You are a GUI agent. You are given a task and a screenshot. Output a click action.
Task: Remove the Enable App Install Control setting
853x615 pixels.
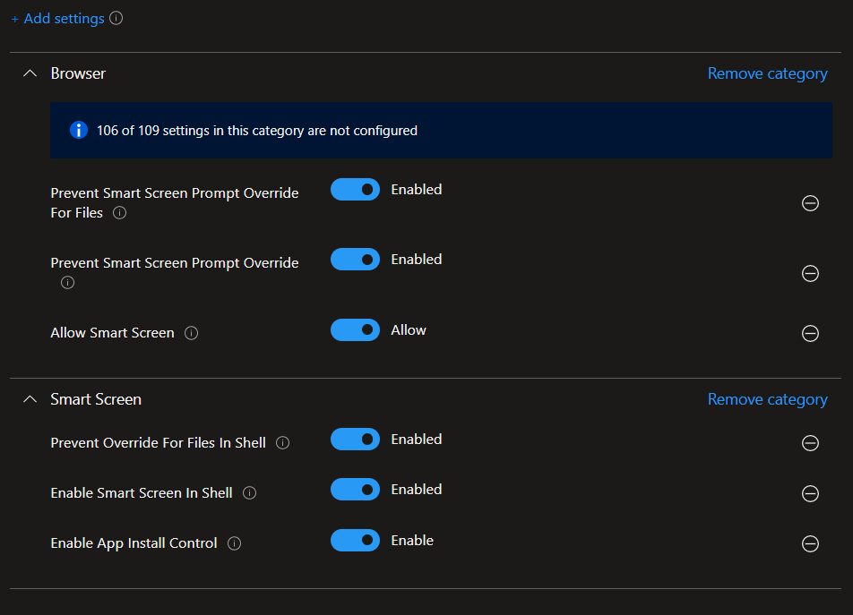[810, 543]
